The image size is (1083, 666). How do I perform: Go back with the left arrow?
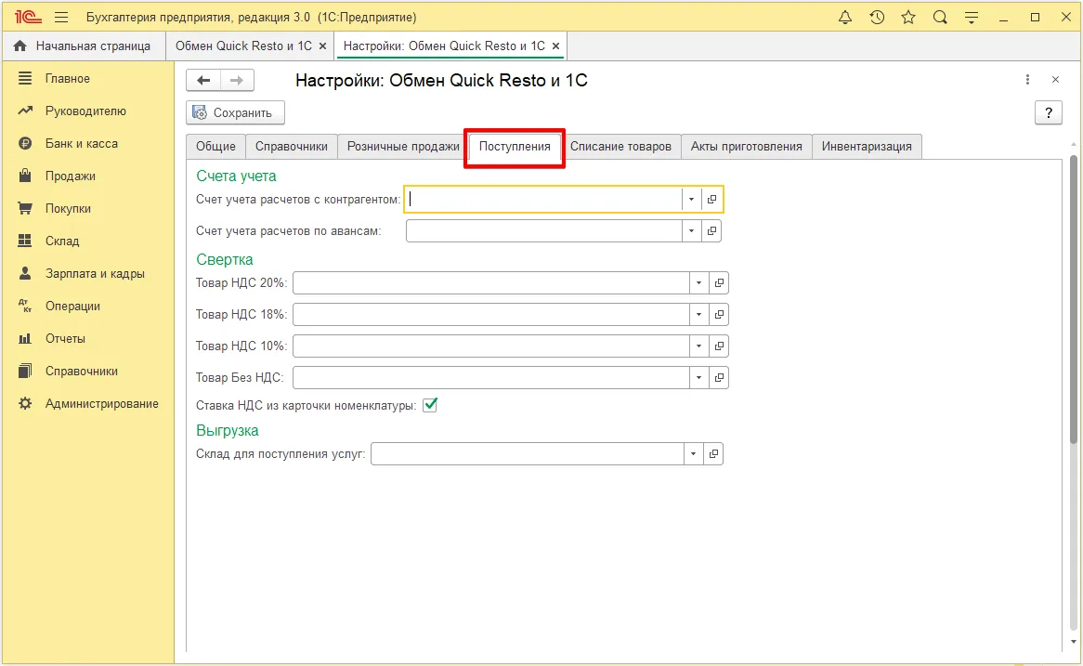(x=203, y=80)
